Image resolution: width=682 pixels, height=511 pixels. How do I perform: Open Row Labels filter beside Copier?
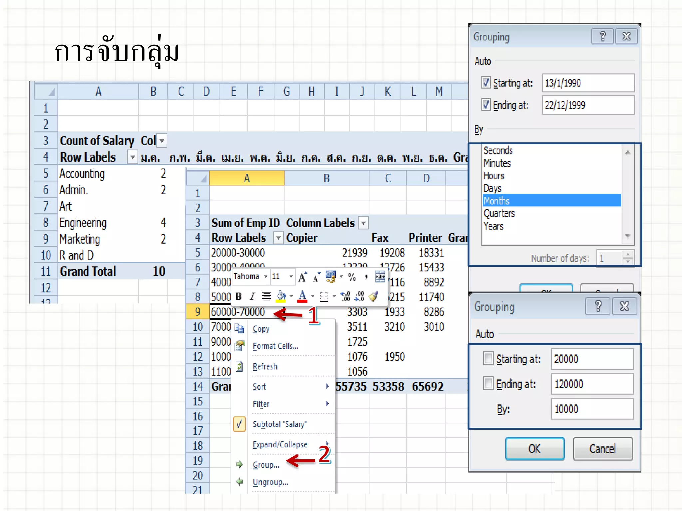(x=278, y=238)
